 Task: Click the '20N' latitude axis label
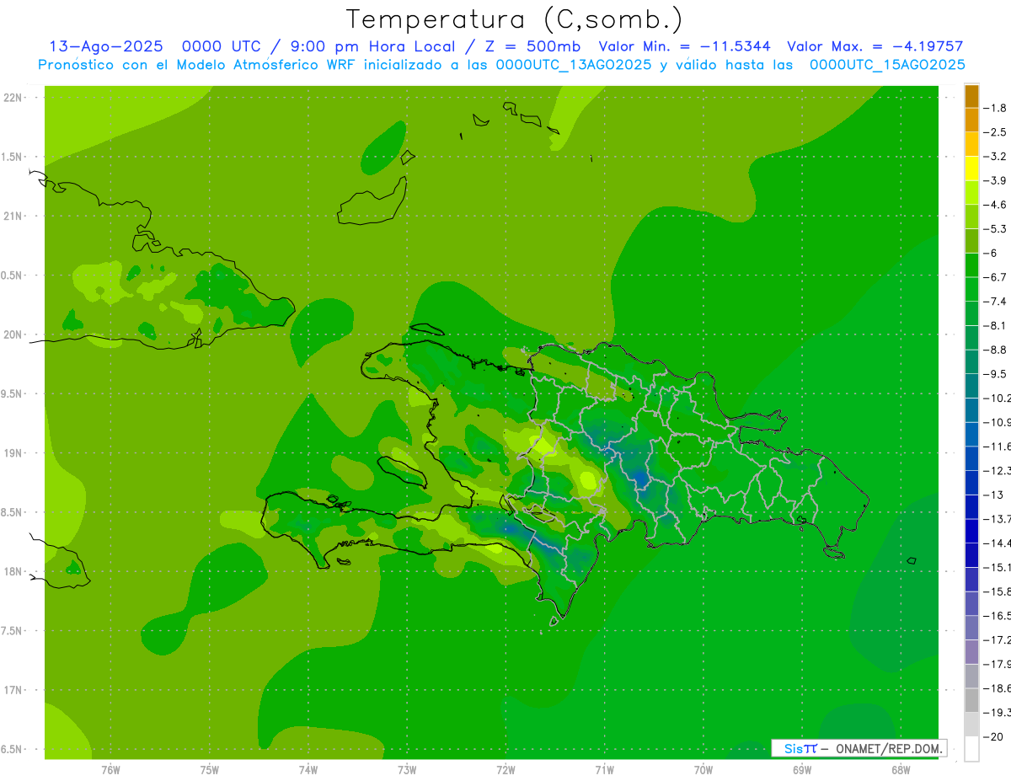coord(12,334)
